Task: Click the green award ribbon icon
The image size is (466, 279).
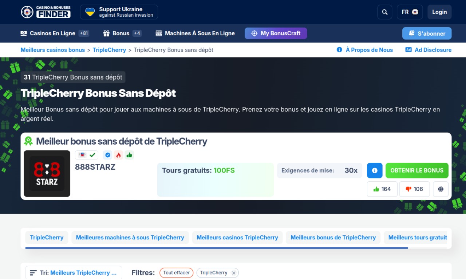Action: tap(28, 141)
